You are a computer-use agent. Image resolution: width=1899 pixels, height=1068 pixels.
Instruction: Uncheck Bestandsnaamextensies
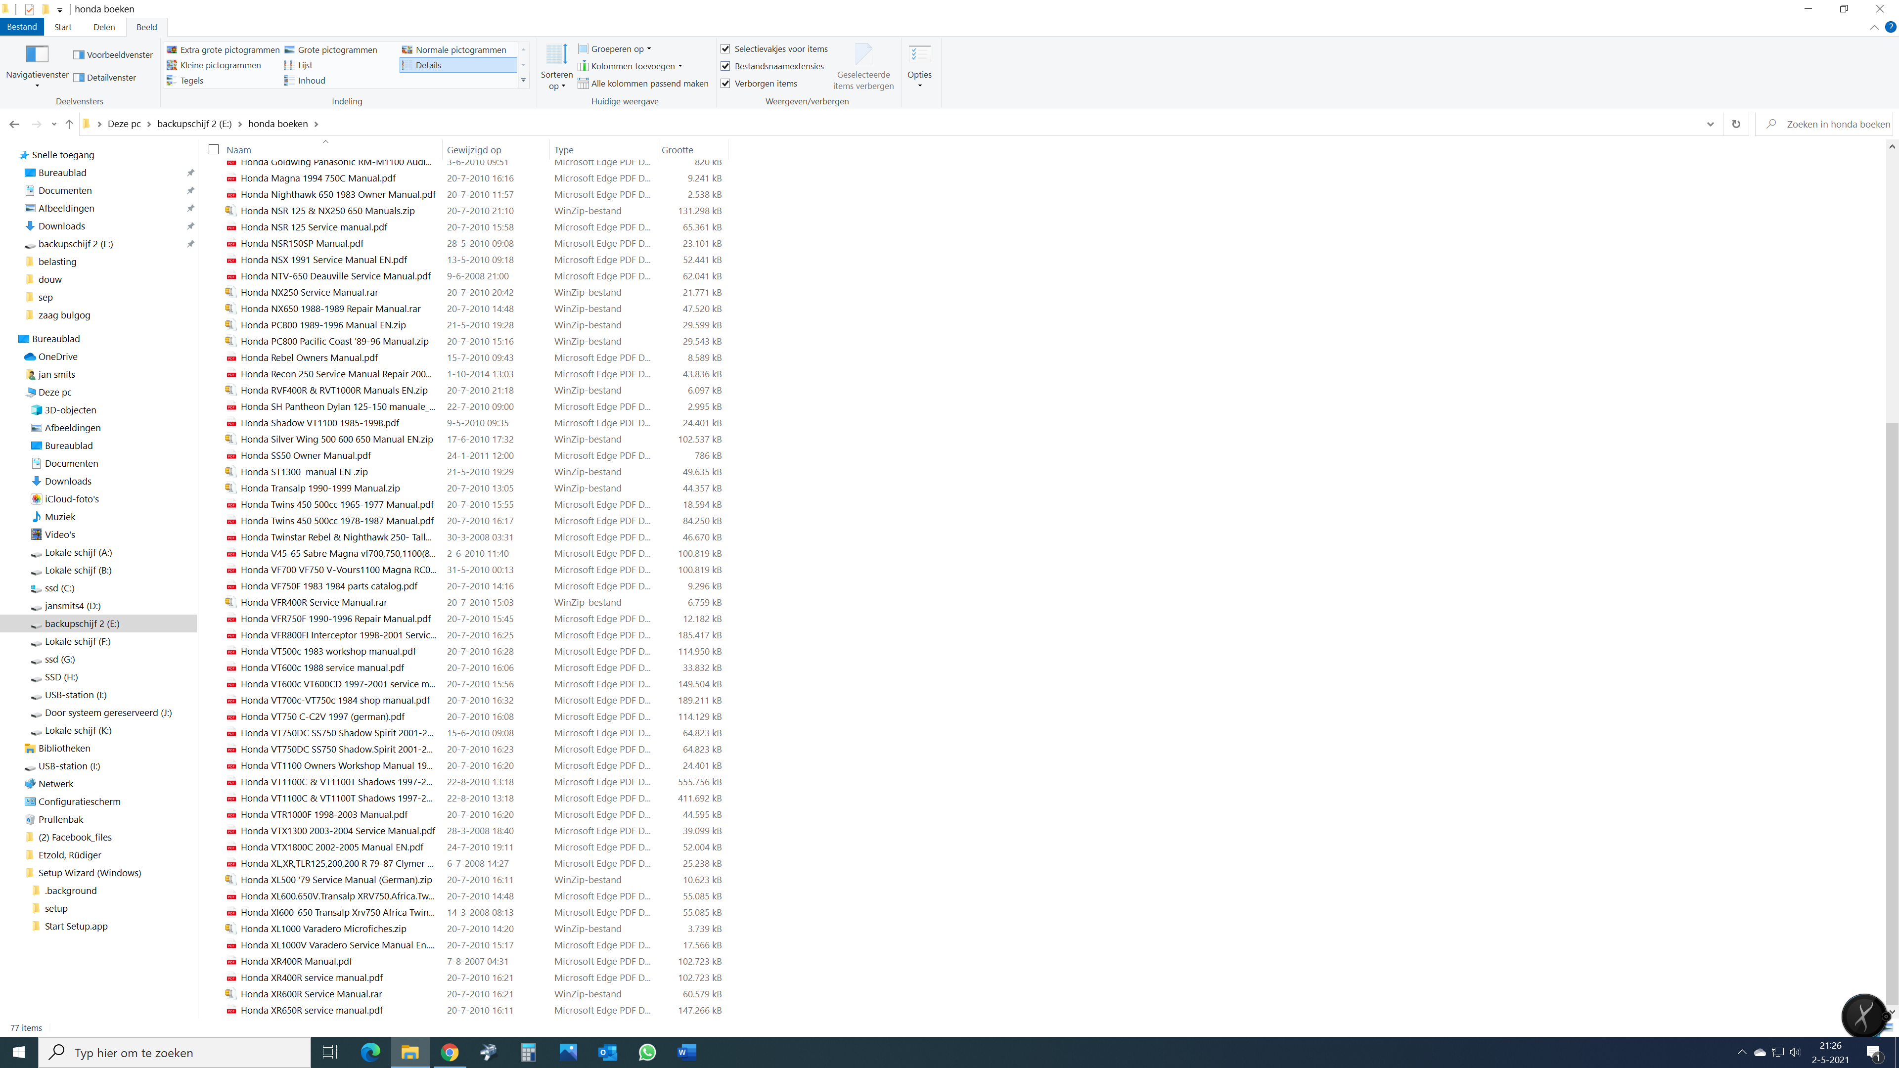pos(725,66)
